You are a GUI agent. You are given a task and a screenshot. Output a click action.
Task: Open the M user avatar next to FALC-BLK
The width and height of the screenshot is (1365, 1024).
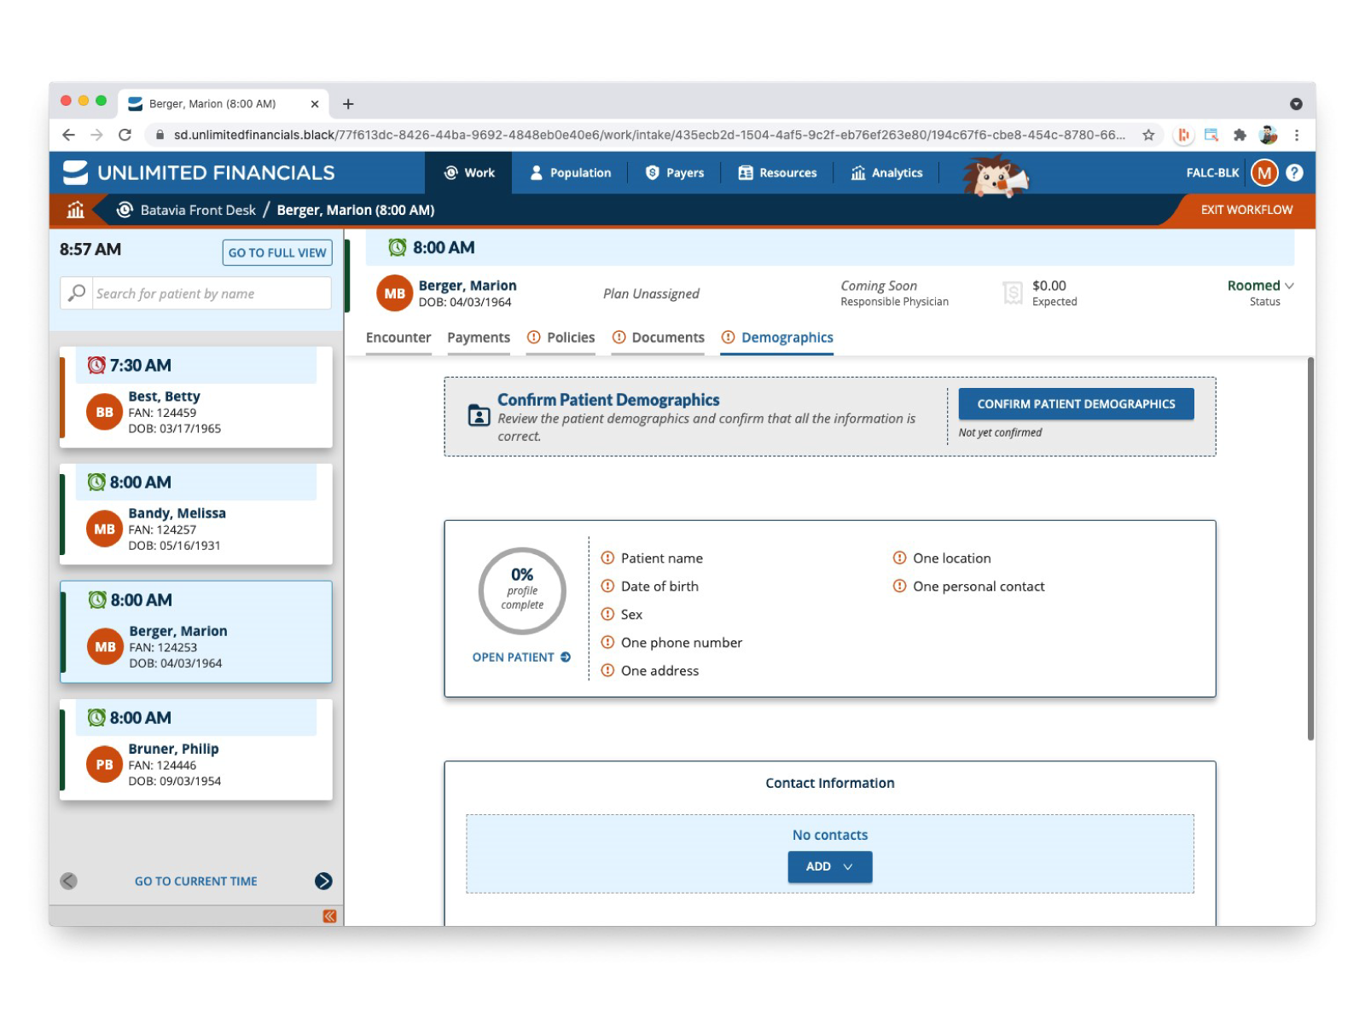[1265, 172]
